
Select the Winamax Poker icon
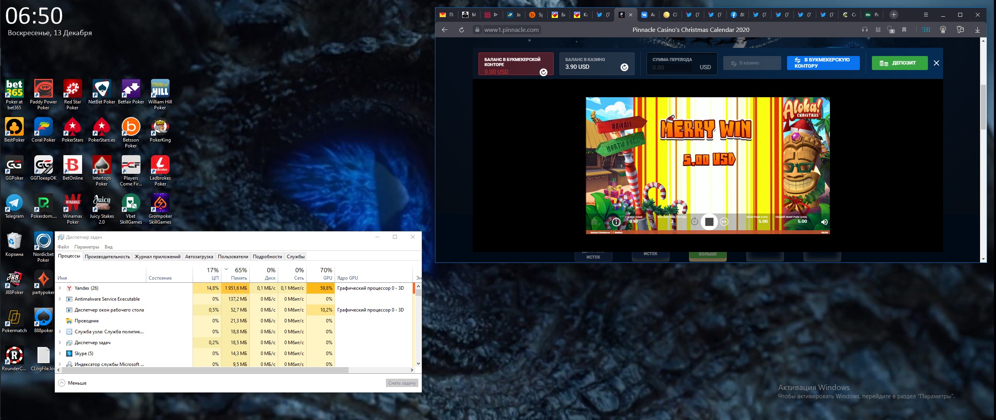click(x=72, y=209)
